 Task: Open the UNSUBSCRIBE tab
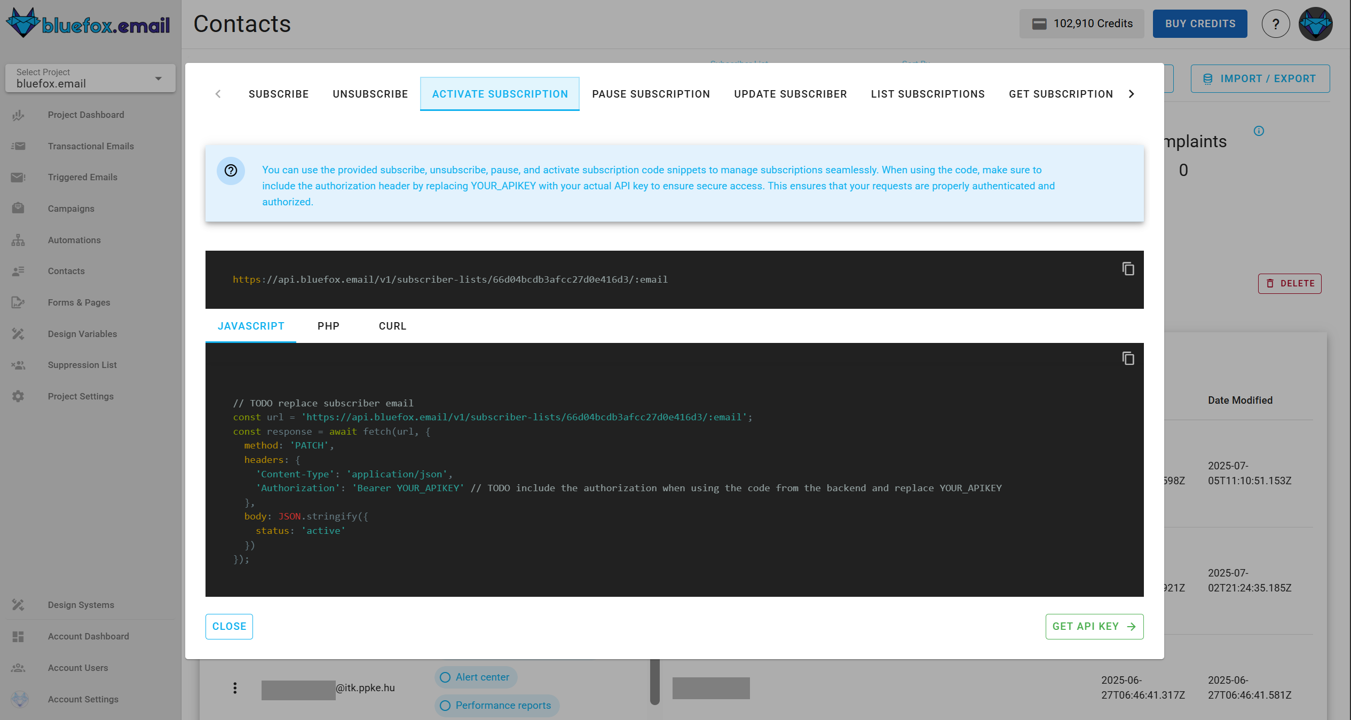point(370,93)
